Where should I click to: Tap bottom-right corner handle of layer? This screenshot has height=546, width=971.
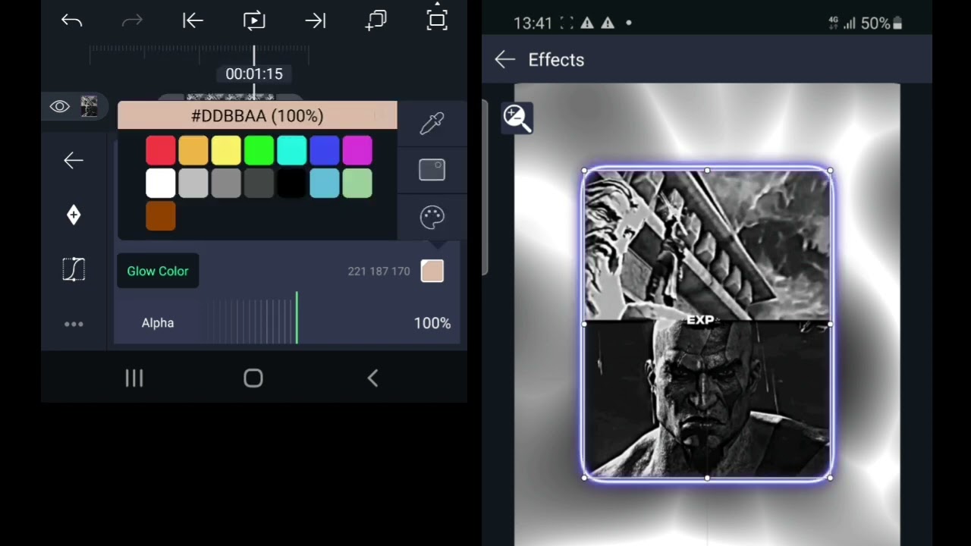point(831,478)
